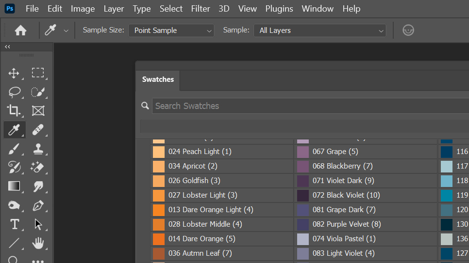Switch to the Swatches tab
Screen dimensions: 469x263
click(x=158, y=80)
